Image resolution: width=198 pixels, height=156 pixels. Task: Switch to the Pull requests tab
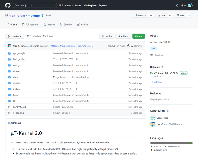coord(30,25)
